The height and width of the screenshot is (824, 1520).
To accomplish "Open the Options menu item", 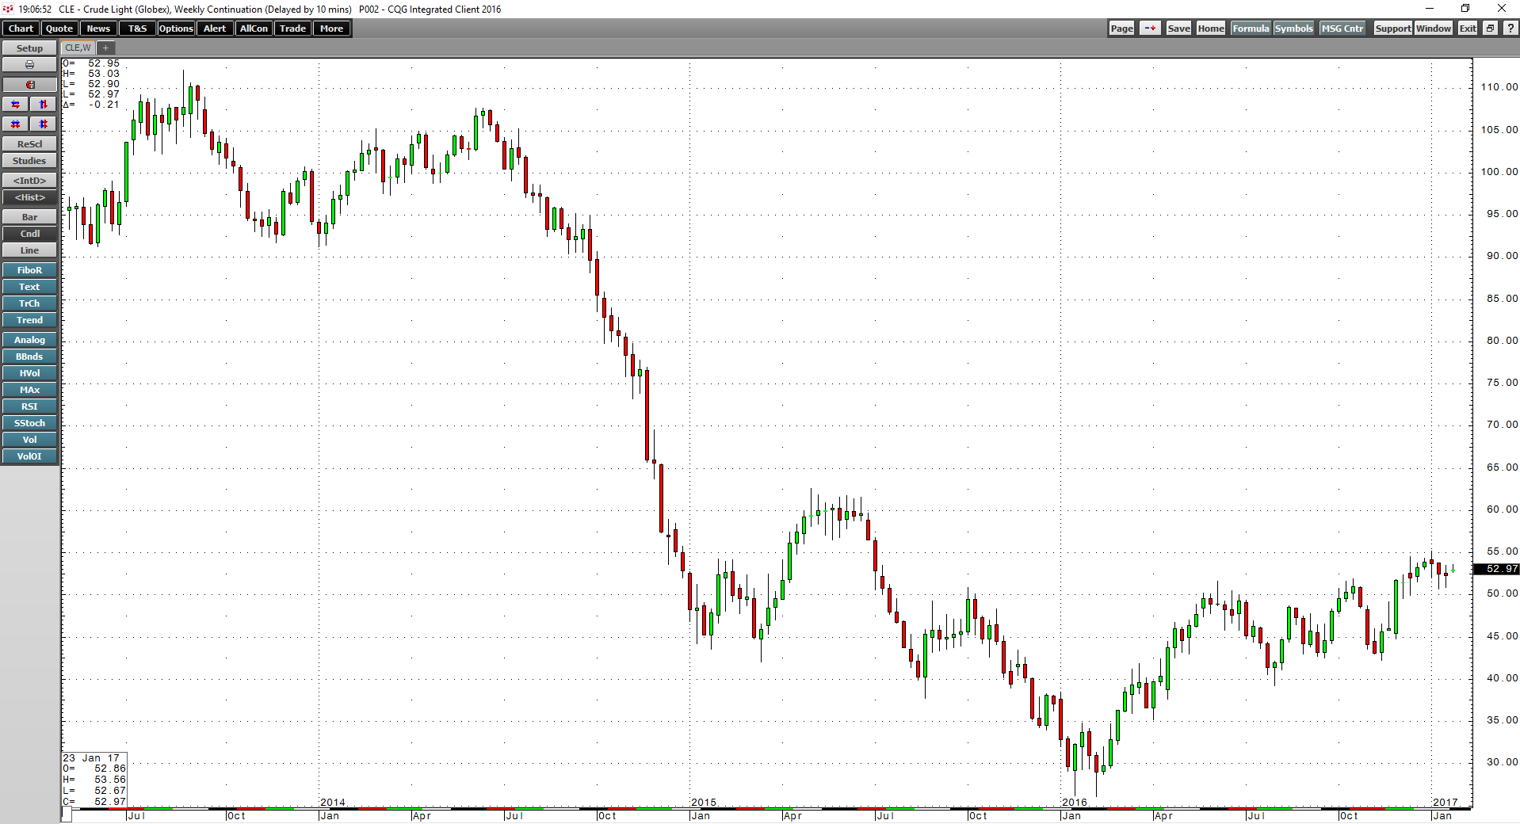I will 176,29.
